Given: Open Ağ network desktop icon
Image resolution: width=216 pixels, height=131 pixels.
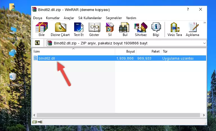Looking at the screenshot, I should coord(13,56).
